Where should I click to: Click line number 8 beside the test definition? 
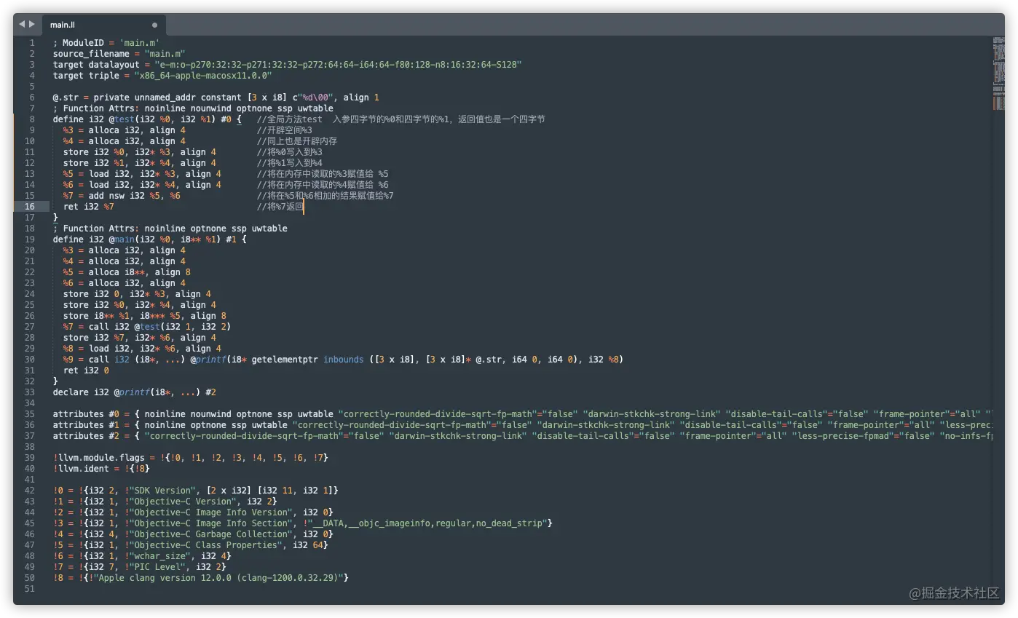pos(30,119)
